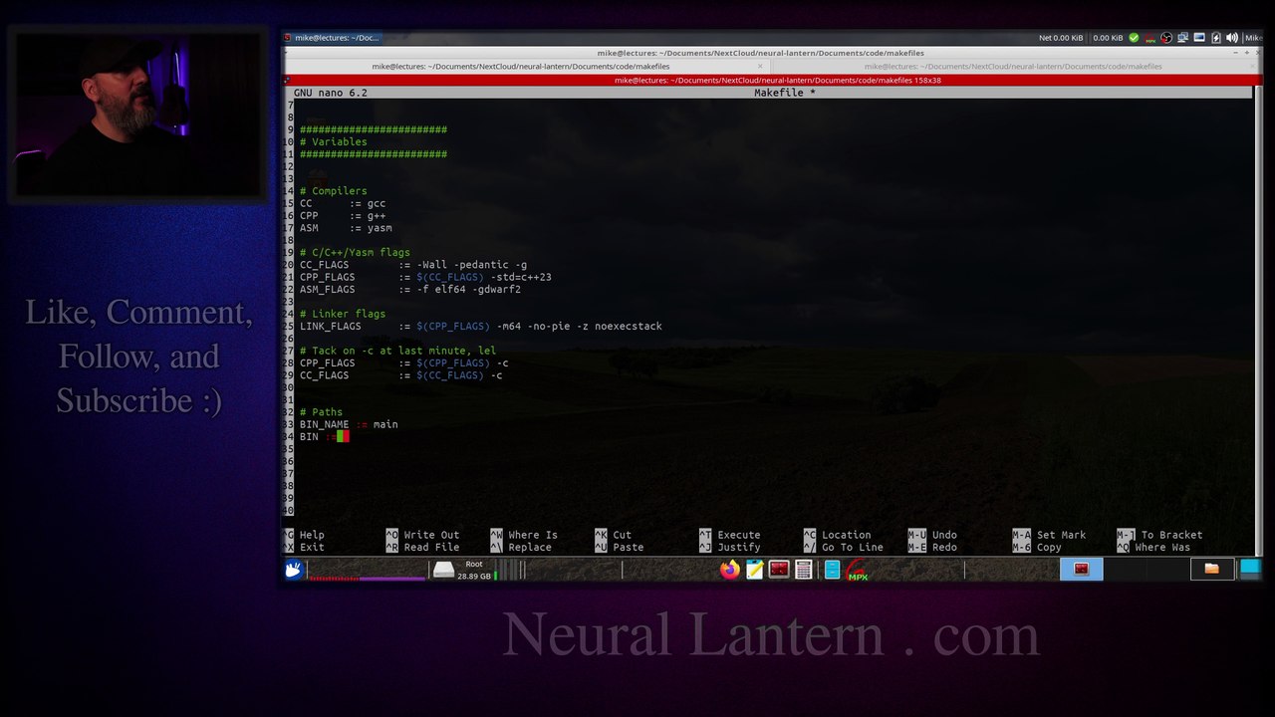This screenshot has height=717, width=1275.
Task: Open the network connections tray icon
Action: click(x=1183, y=38)
